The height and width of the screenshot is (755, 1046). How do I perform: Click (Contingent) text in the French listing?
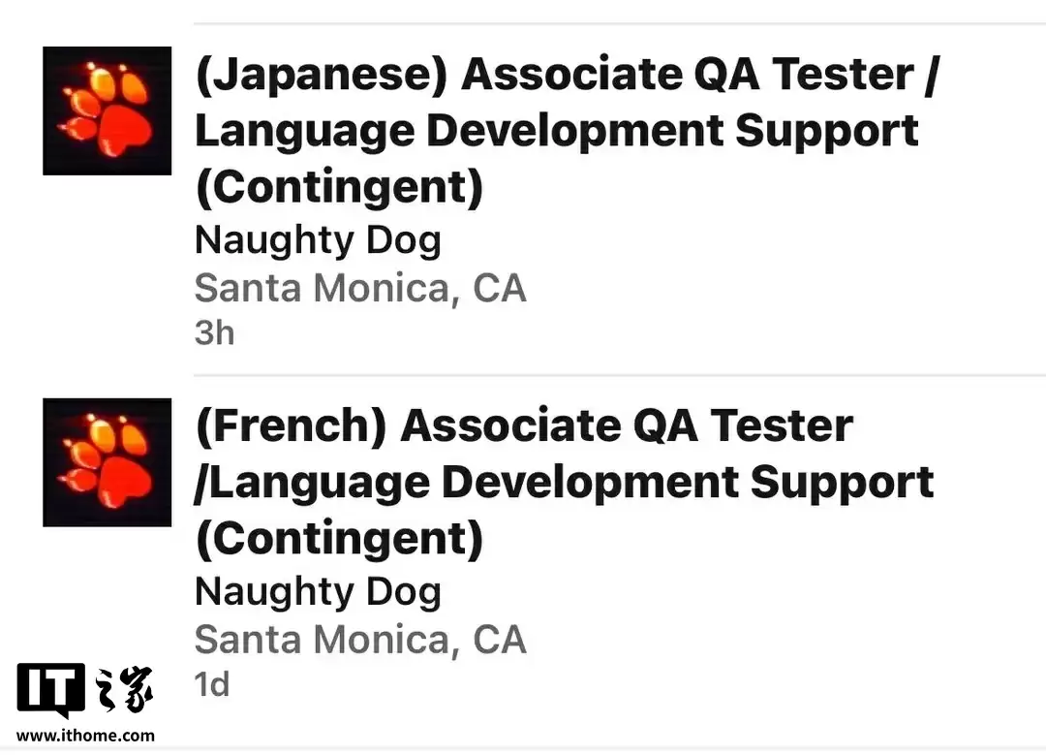point(339,539)
